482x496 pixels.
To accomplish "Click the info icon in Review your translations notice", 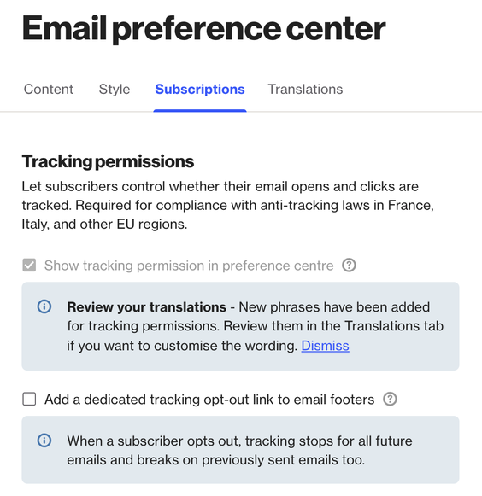I will [44, 306].
